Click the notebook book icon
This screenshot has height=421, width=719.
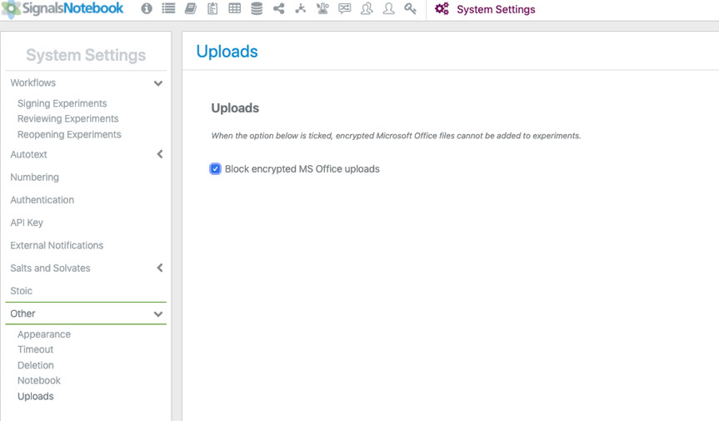pyautogui.click(x=191, y=9)
